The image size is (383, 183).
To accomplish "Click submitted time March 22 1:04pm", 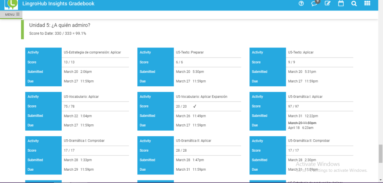I will point(78,116).
